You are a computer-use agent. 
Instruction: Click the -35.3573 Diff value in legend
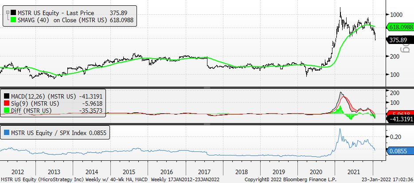coord(90,111)
